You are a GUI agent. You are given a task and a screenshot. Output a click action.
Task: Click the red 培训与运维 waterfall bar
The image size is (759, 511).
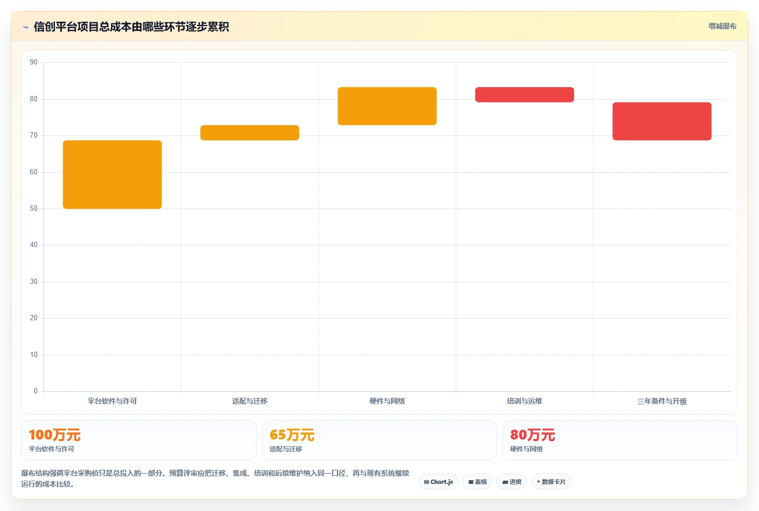525,95
